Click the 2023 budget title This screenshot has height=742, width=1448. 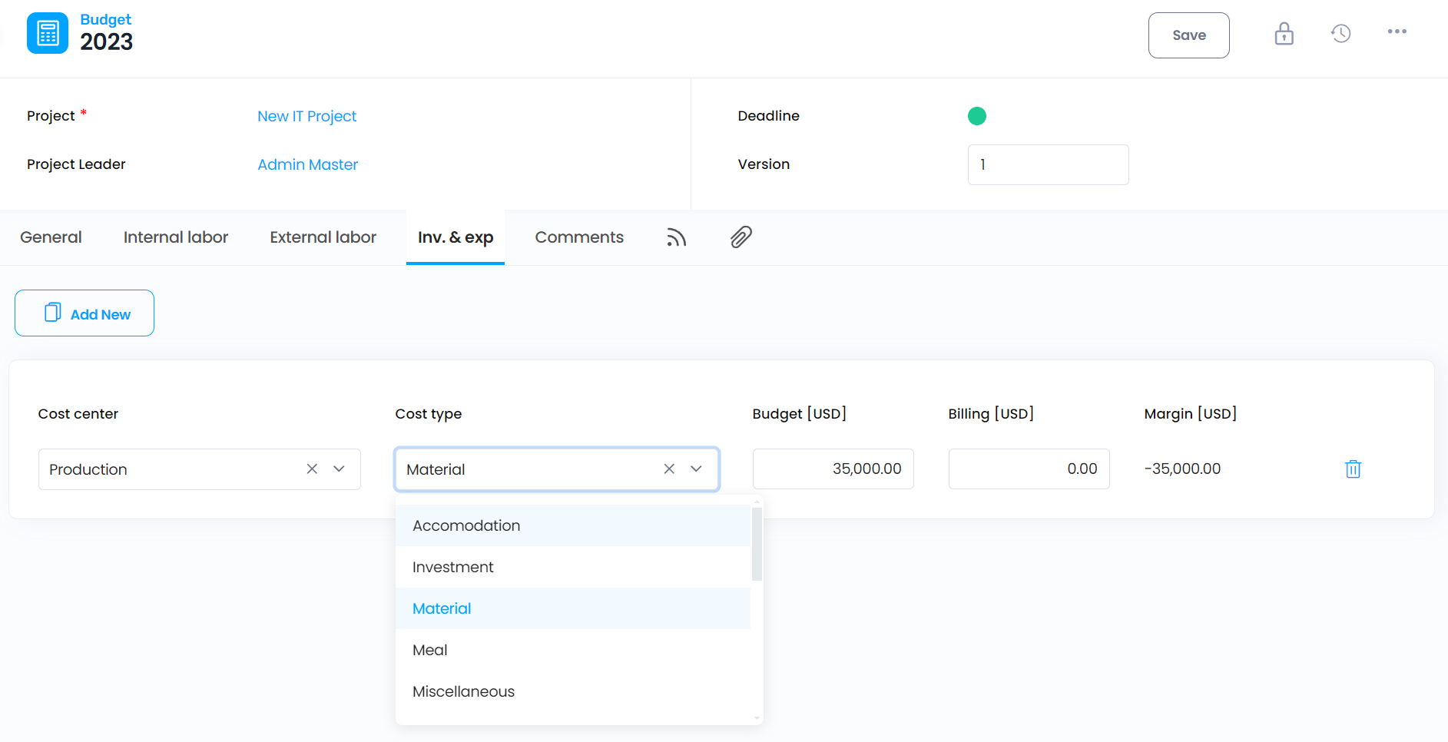tap(107, 41)
